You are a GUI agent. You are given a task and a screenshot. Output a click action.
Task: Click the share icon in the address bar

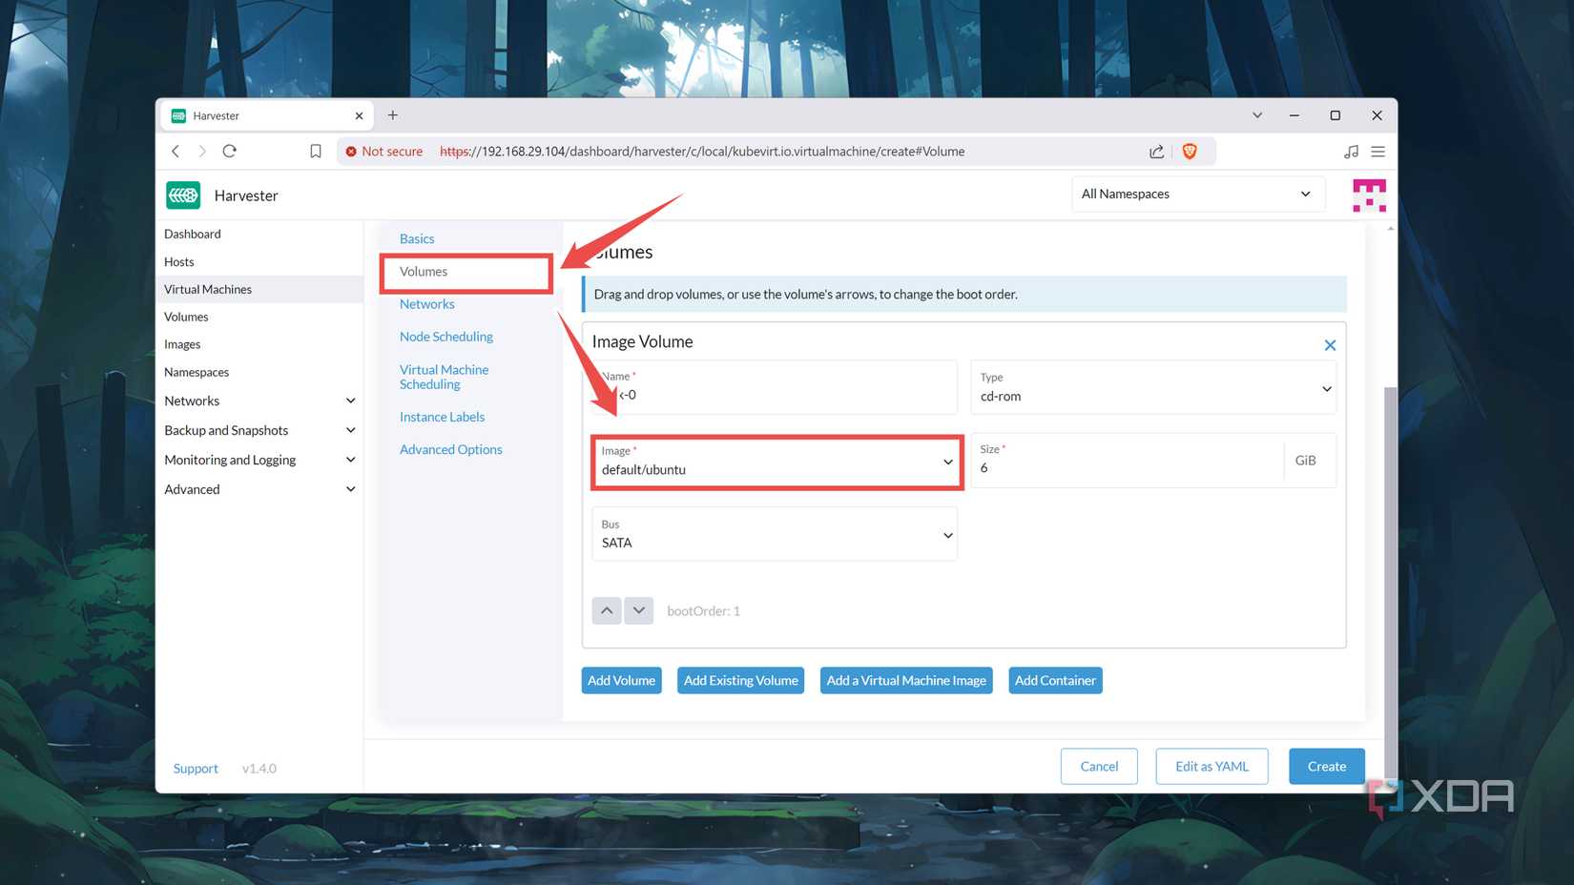(x=1156, y=151)
